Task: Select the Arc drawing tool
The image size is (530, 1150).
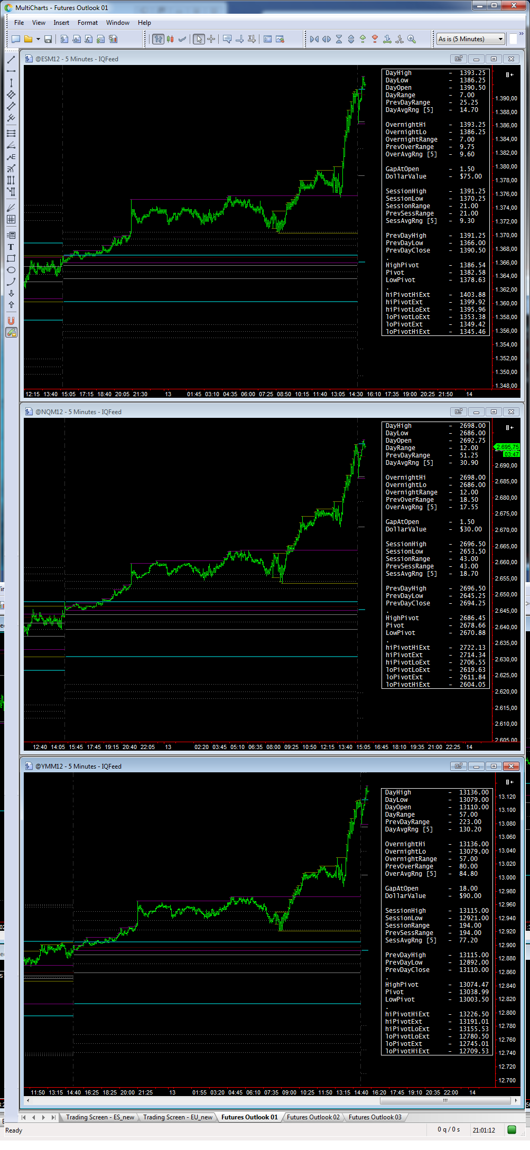Action: [11, 282]
